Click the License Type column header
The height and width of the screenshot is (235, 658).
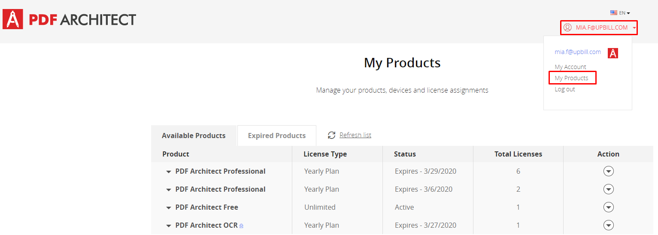click(x=325, y=154)
